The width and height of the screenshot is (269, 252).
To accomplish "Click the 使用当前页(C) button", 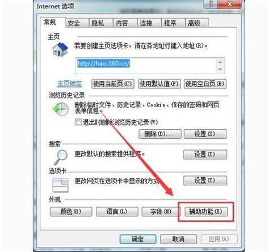I will pos(113,84).
